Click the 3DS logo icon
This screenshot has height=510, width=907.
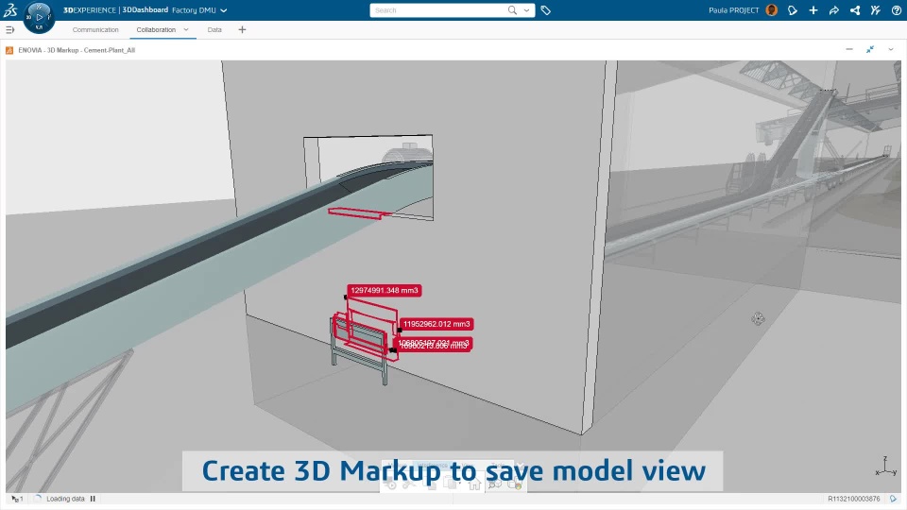pyautogui.click(x=9, y=9)
